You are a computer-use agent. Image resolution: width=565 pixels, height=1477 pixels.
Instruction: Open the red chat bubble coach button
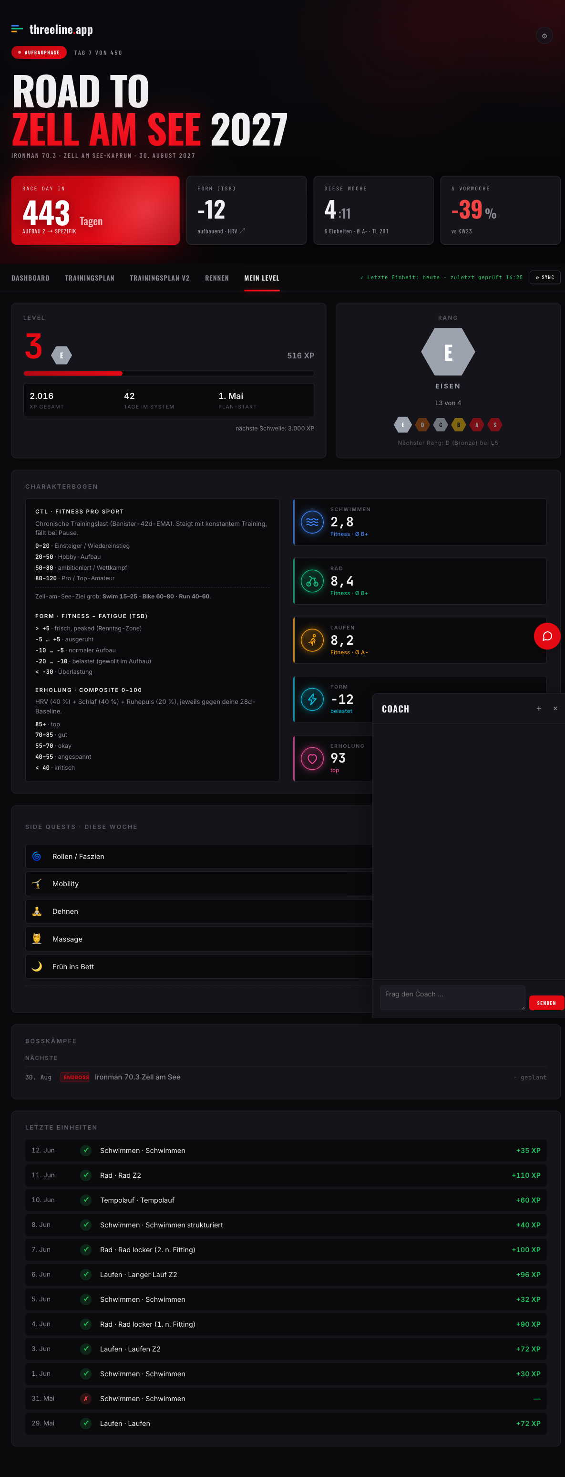[x=547, y=636]
